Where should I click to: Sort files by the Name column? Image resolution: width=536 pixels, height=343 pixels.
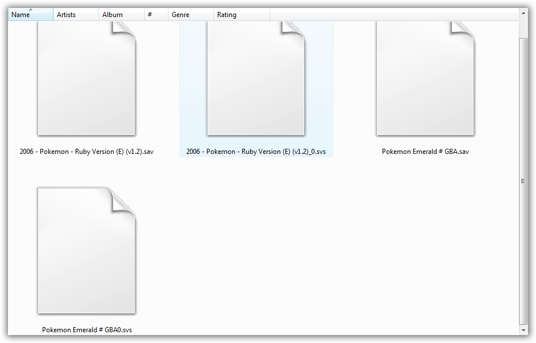[x=31, y=15]
